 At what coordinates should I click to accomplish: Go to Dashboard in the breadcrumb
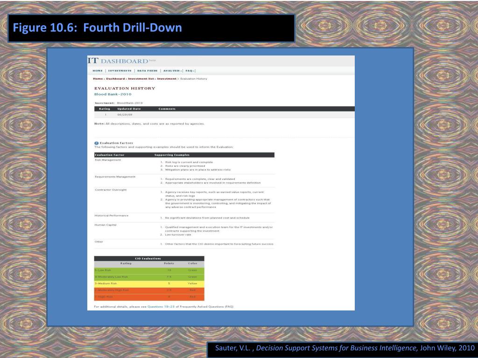coord(115,79)
